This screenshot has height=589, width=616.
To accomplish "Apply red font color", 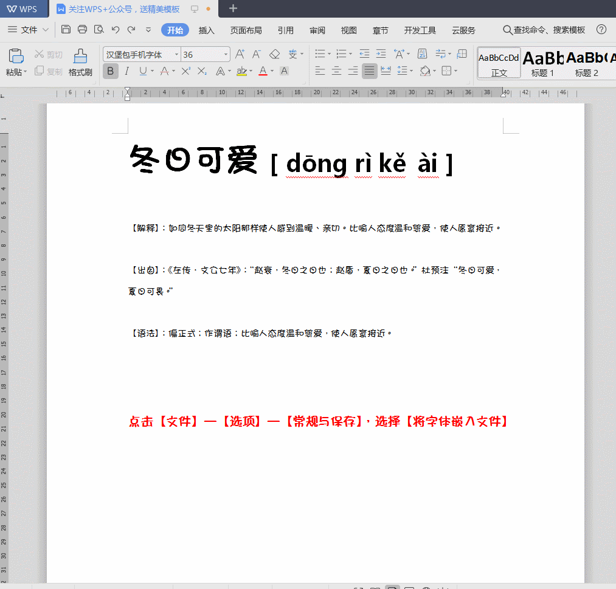I will tap(263, 71).
